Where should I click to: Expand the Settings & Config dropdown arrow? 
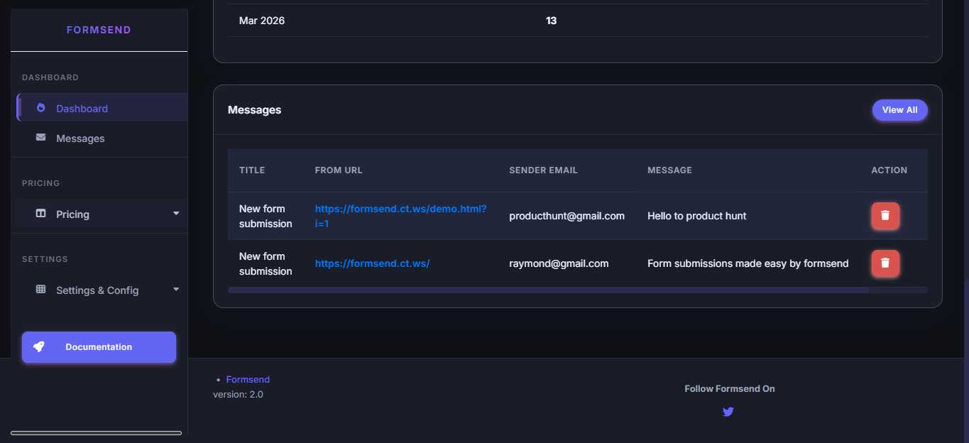[176, 290]
